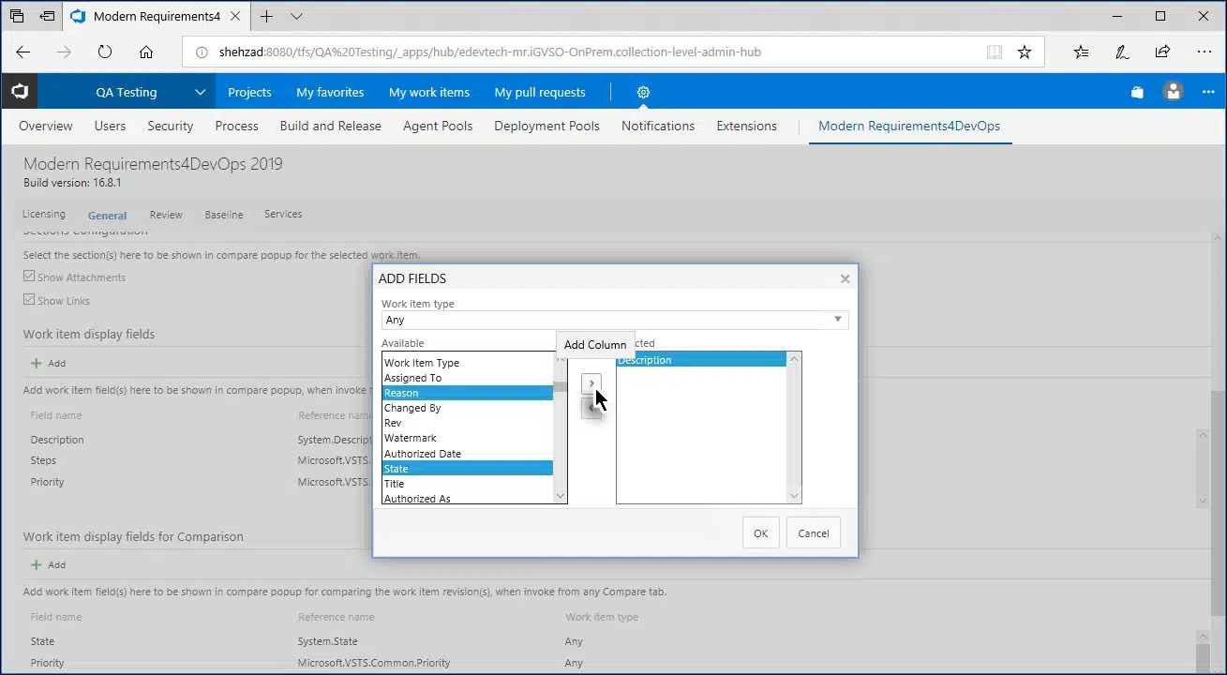Click the marketplace shopping bag icon
Image resolution: width=1227 pixels, height=675 pixels.
pyautogui.click(x=1137, y=92)
